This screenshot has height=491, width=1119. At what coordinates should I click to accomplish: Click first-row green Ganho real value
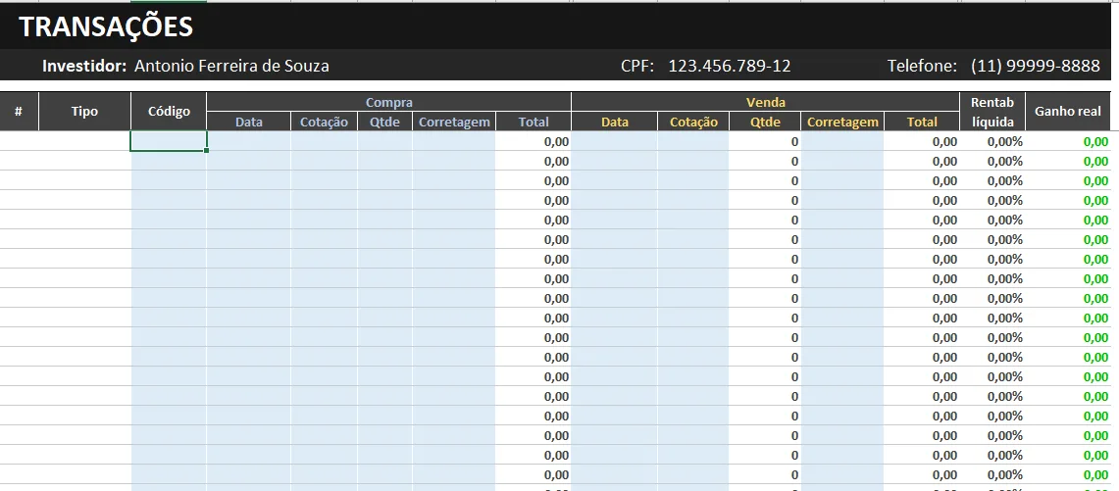(x=1094, y=141)
